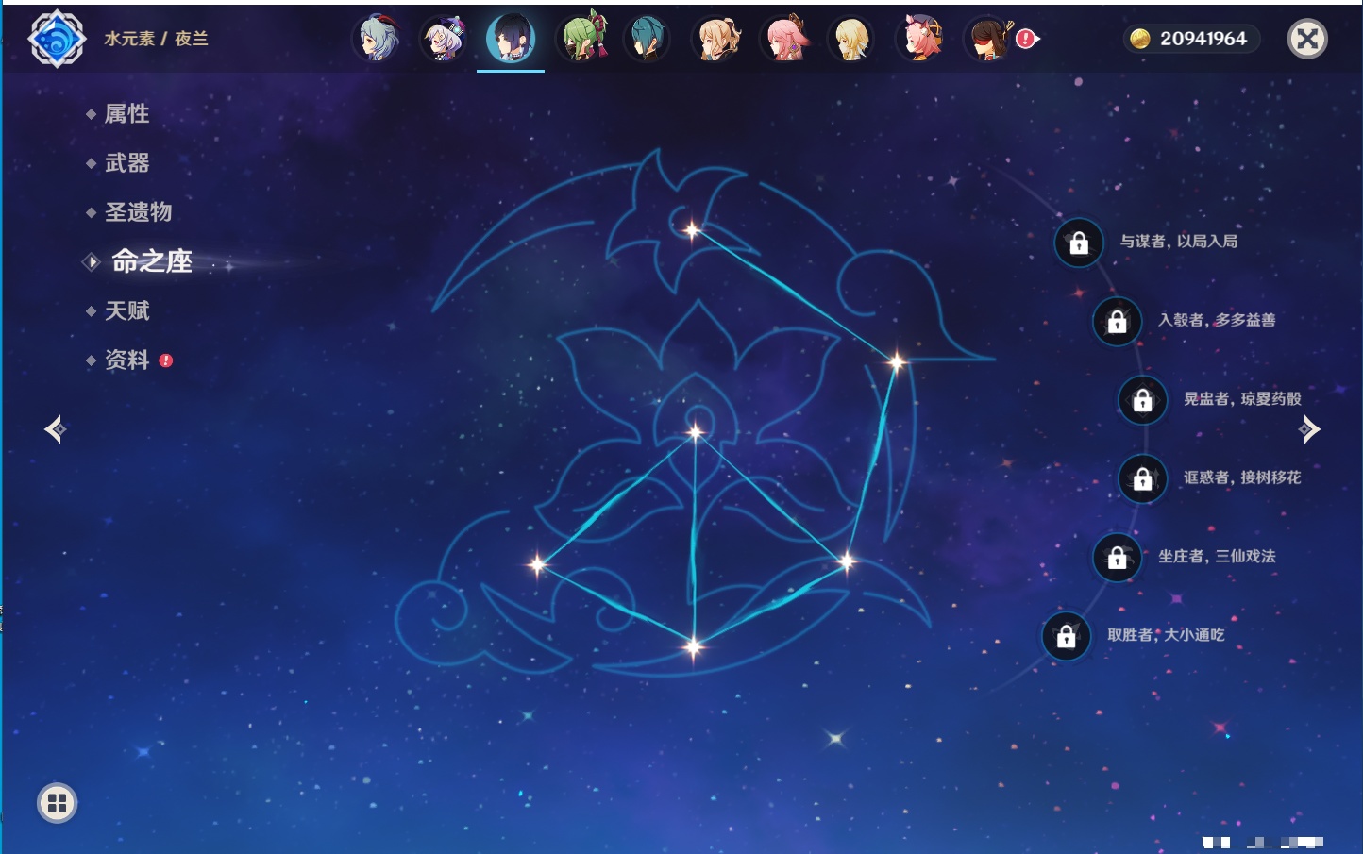Click lock icon beside 晃盅者 constellation

(1142, 400)
